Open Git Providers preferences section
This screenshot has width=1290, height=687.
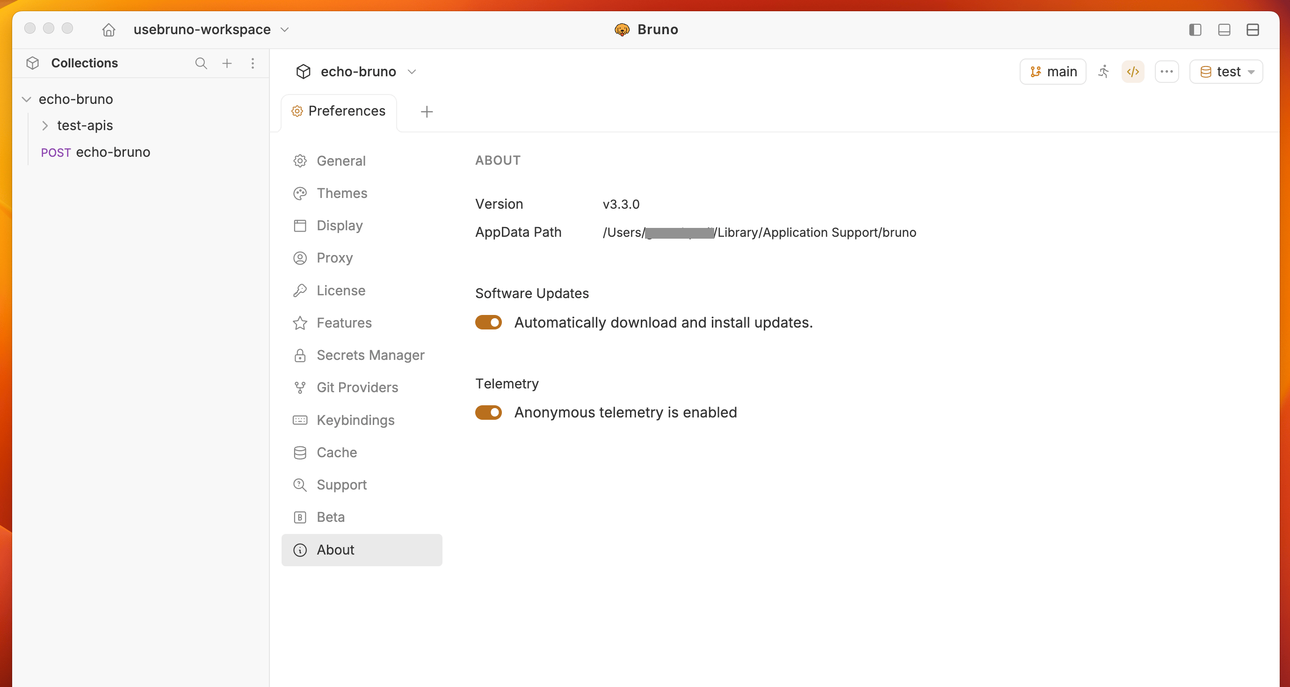362,388
